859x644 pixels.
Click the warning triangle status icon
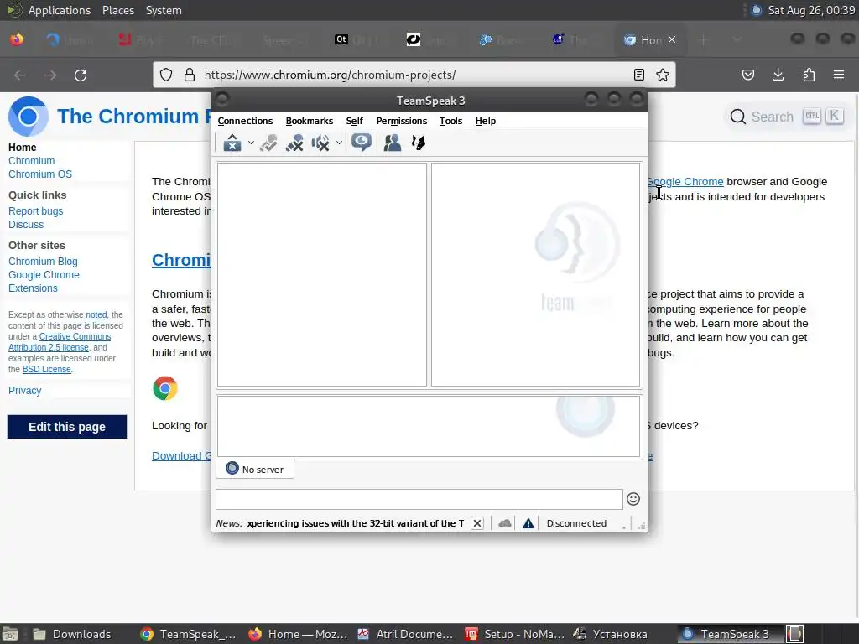pyautogui.click(x=528, y=523)
